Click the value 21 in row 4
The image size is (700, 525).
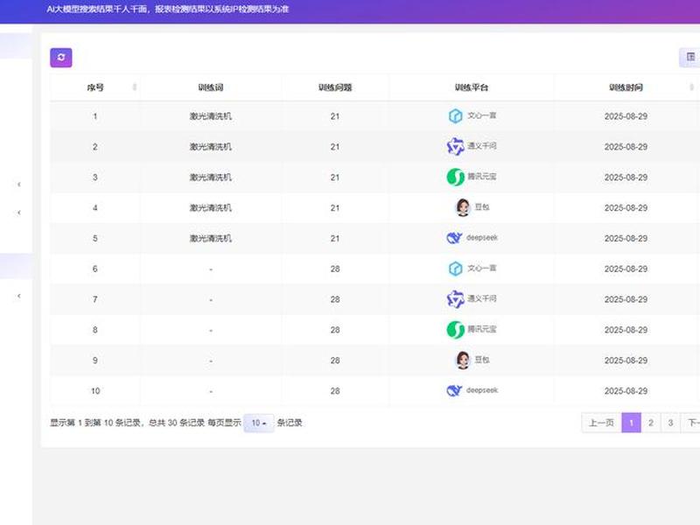tap(335, 208)
